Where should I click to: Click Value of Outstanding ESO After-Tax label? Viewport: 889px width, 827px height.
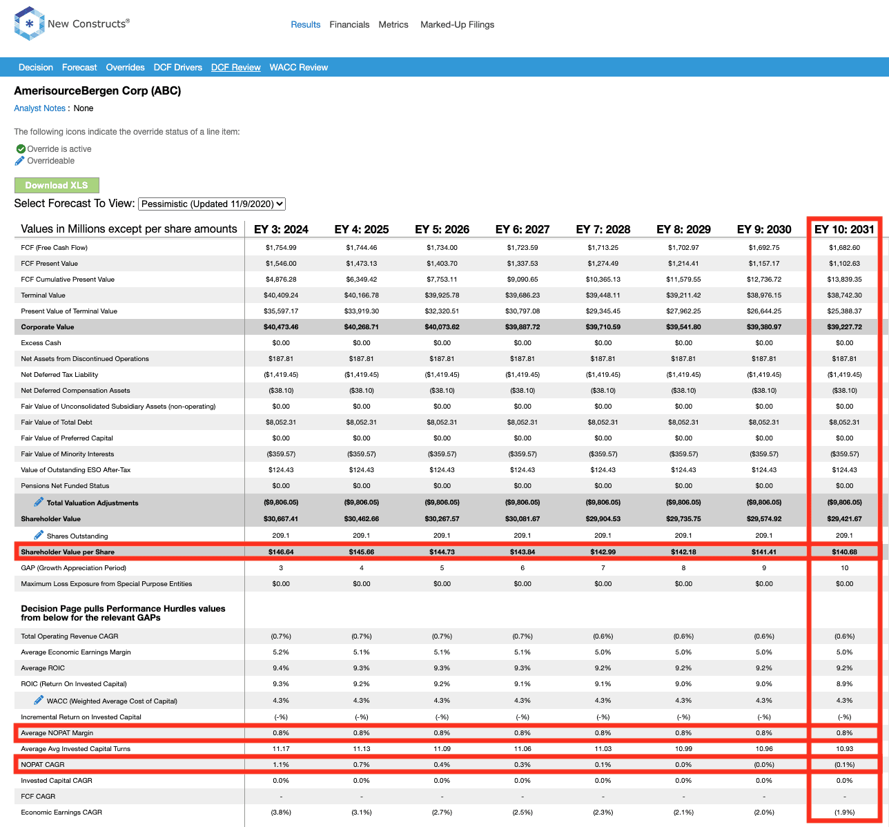coord(75,469)
